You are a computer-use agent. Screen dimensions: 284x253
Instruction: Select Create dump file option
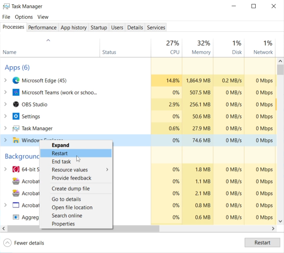76,188
